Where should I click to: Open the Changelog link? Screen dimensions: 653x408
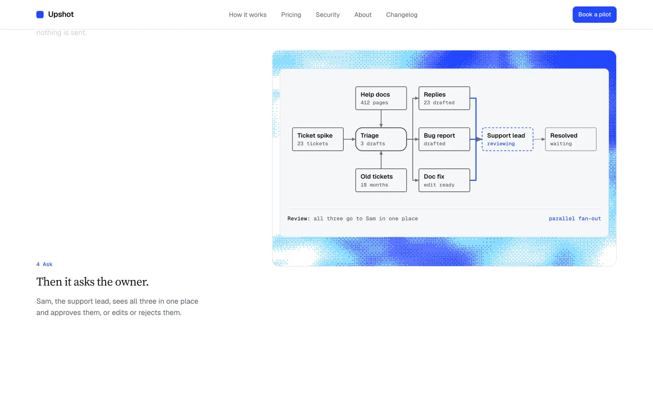tap(402, 15)
